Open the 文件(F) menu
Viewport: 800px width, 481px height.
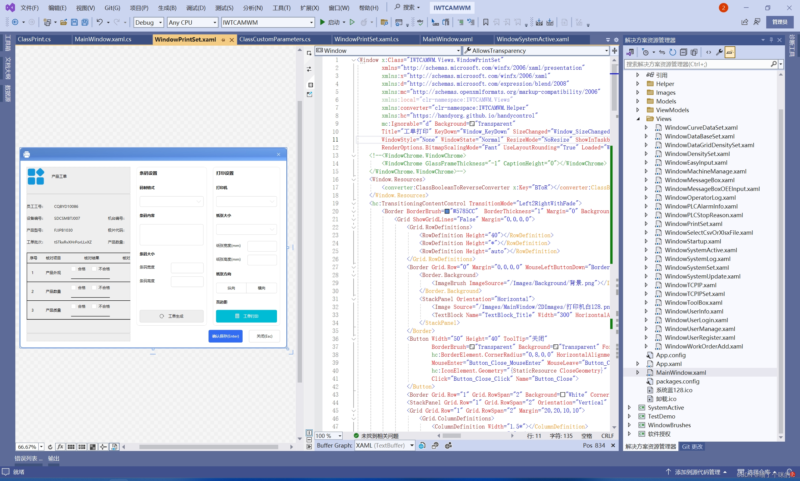pyautogui.click(x=29, y=8)
